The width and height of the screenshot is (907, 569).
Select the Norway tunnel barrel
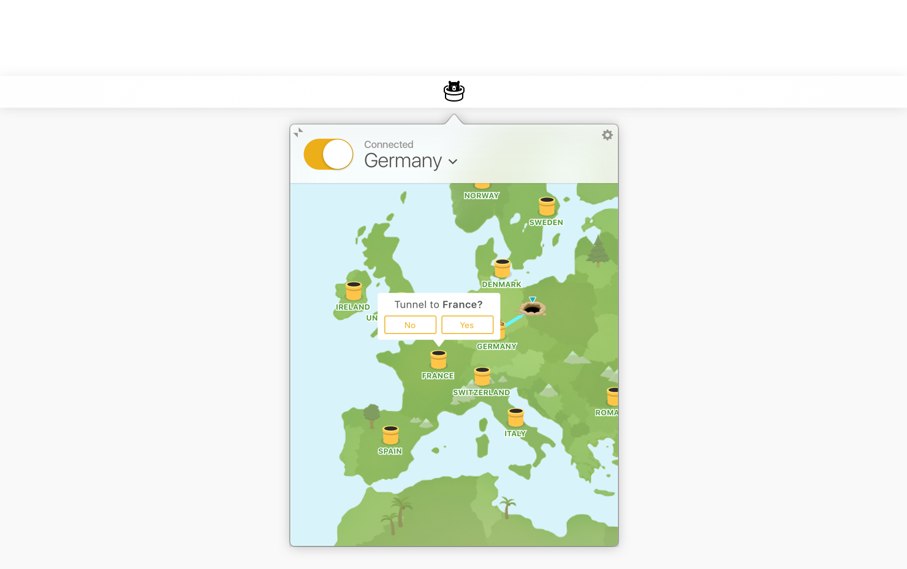pos(482,185)
